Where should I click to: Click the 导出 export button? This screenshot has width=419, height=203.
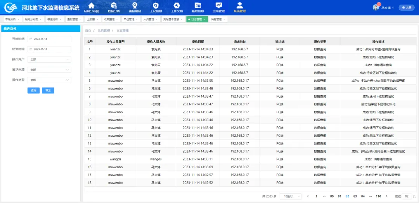coord(48,90)
